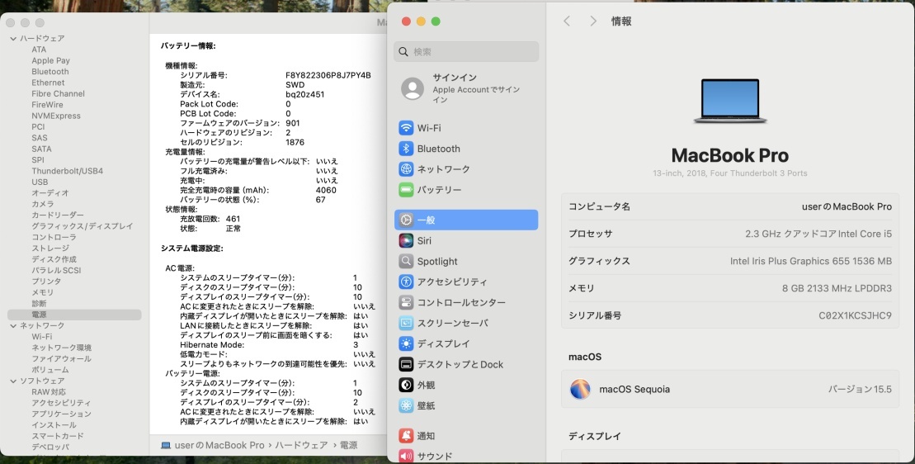Click serial number C02X1KCSJHC9
This screenshot has height=464, width=915.
click(855, 315)
